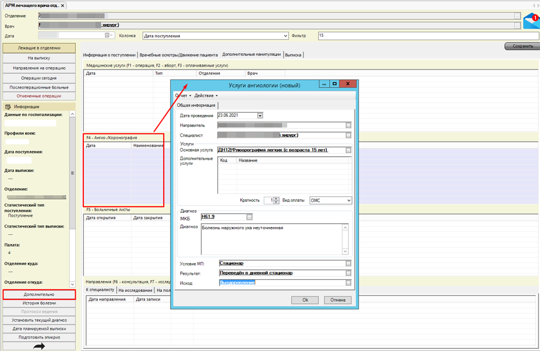
Task: Open the К специалисту referrals tab
Action: coord(100,290)
